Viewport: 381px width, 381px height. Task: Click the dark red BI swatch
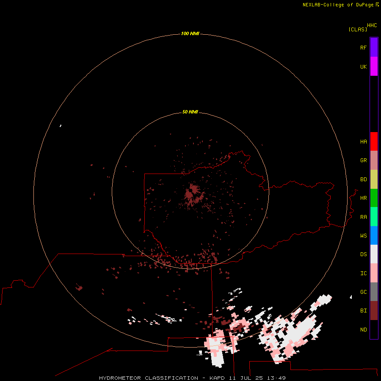(x=374, y=311)
